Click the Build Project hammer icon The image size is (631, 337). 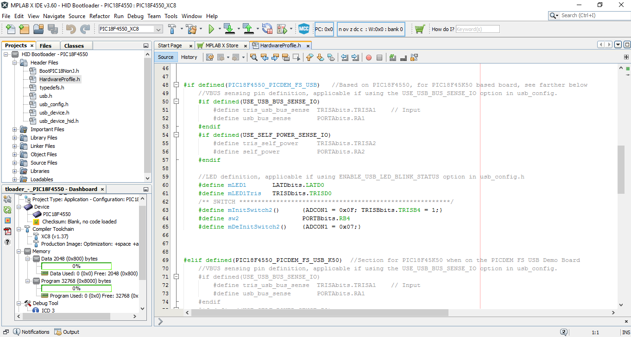pyautogui.click(x=172, y=29)
